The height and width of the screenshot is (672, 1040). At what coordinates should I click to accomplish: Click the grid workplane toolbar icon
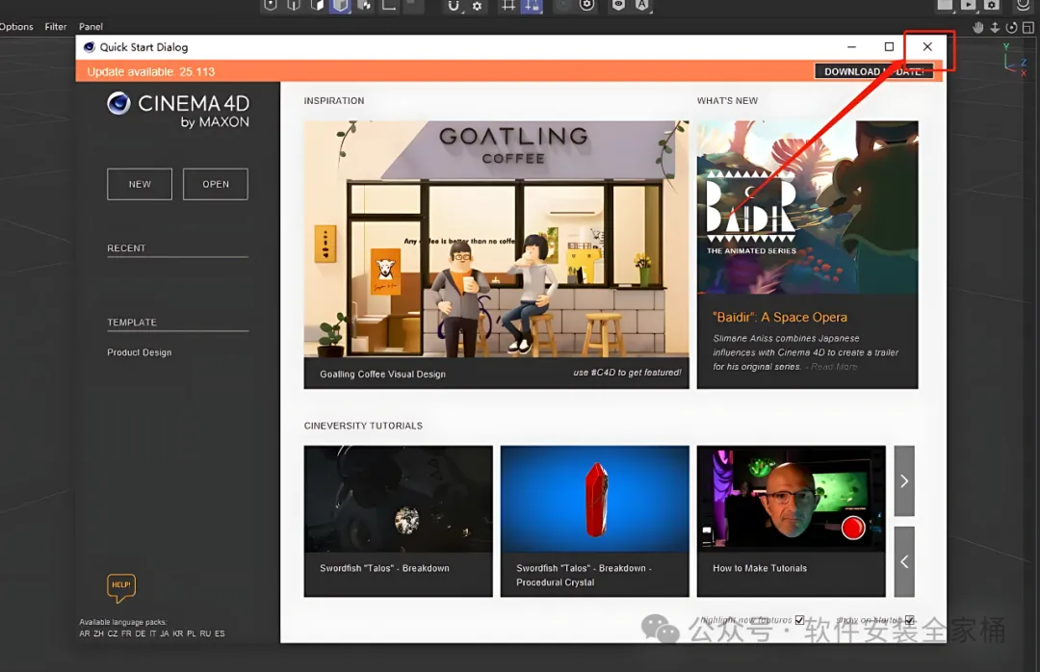tap(508, 6)
